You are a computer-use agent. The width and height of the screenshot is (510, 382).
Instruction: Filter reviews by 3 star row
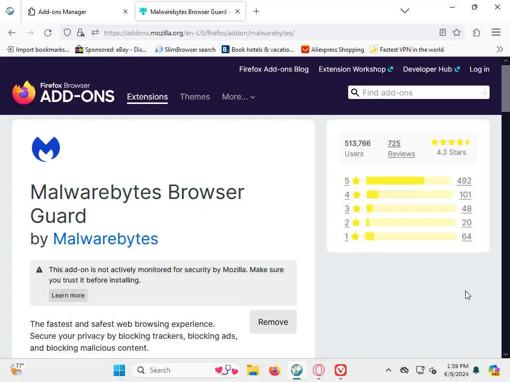point(353,208)
